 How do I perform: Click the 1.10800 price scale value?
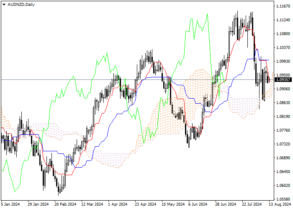tap(283, 34)
